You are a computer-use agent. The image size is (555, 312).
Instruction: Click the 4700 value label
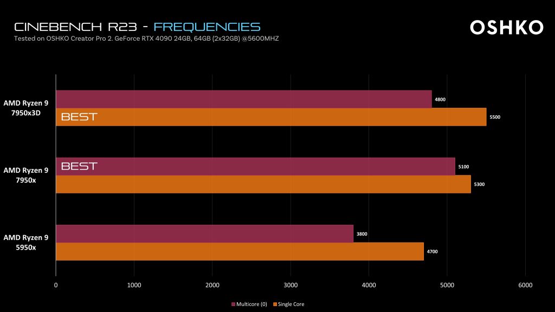[432, 251]
